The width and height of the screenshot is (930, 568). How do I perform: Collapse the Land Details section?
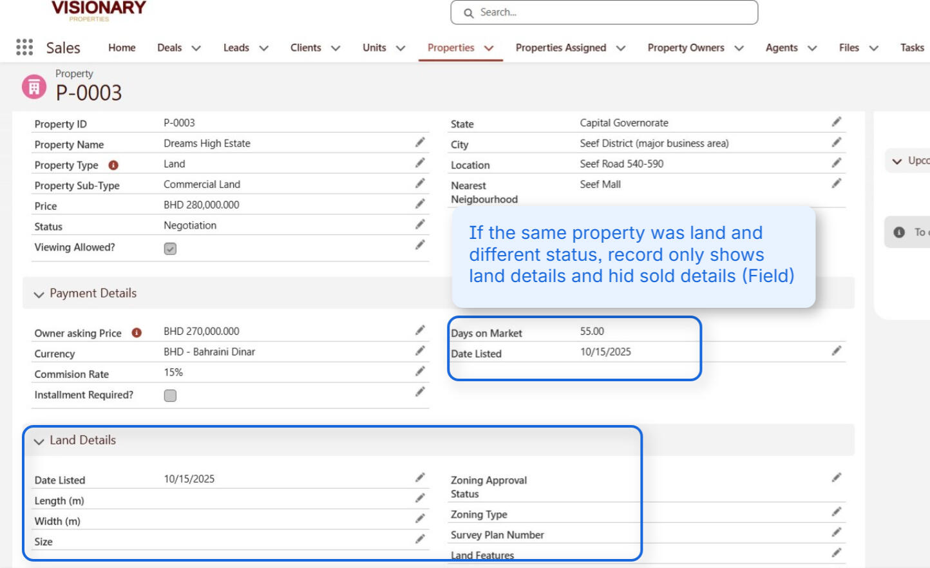(x=41, y=440)
